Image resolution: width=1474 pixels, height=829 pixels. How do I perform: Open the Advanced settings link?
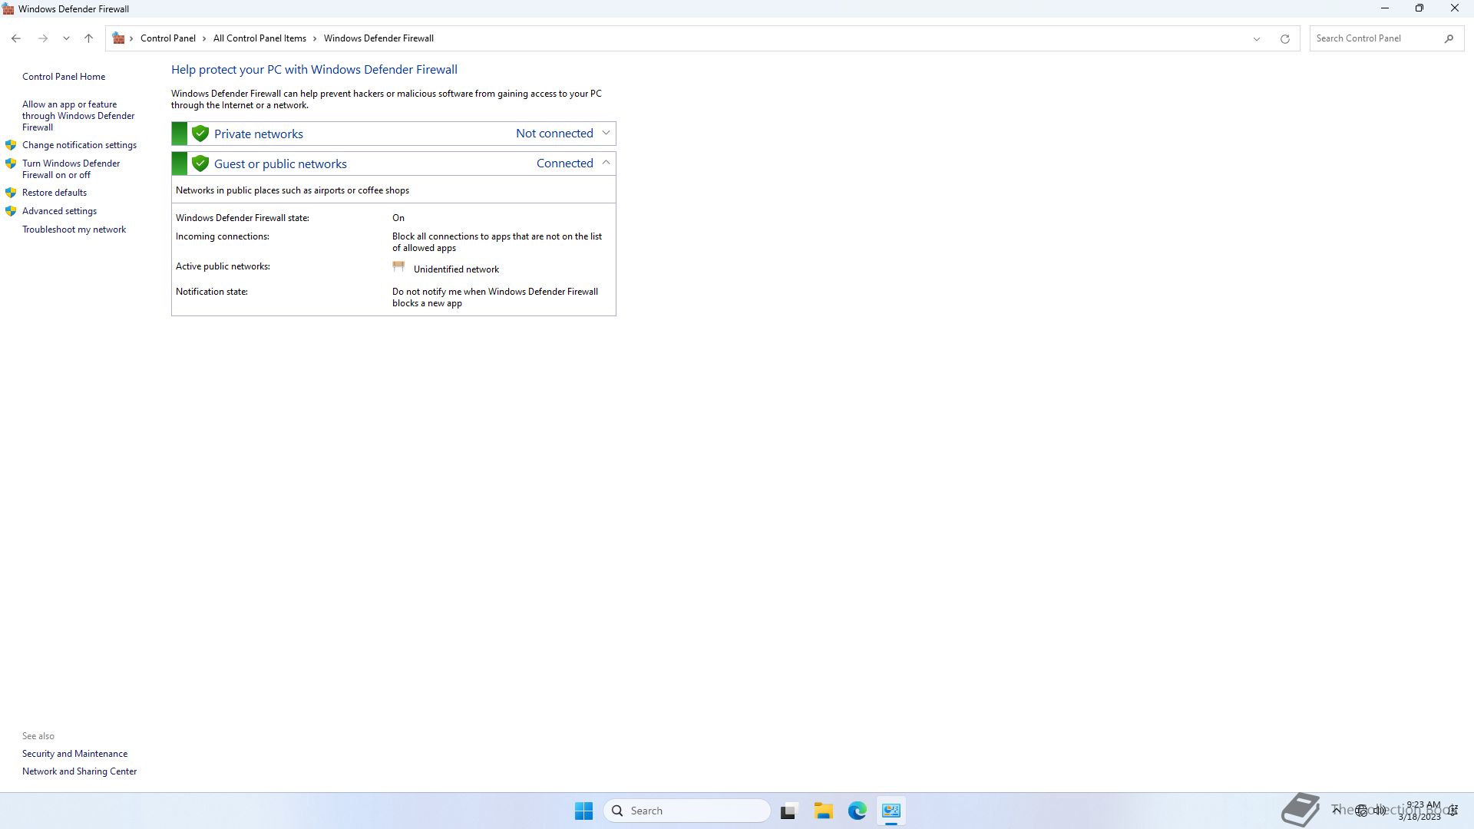coord(59,211)
